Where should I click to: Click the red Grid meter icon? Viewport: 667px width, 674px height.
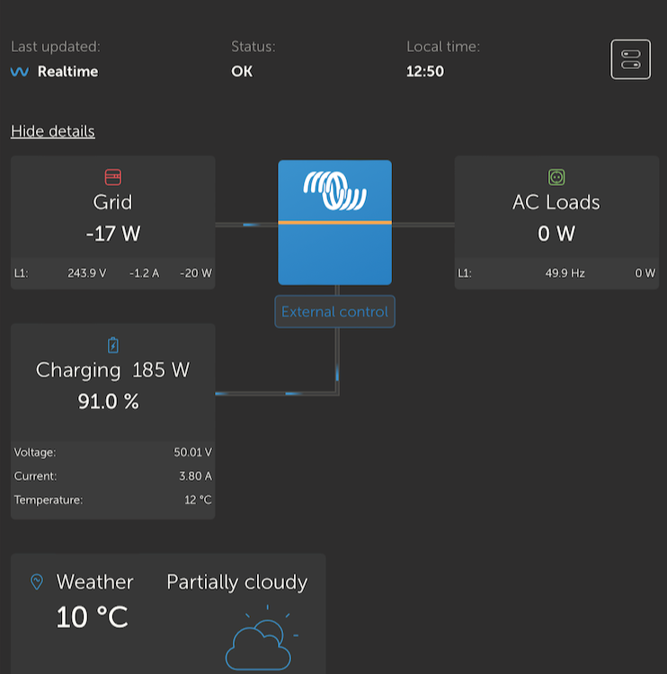[x=113, y=177]
